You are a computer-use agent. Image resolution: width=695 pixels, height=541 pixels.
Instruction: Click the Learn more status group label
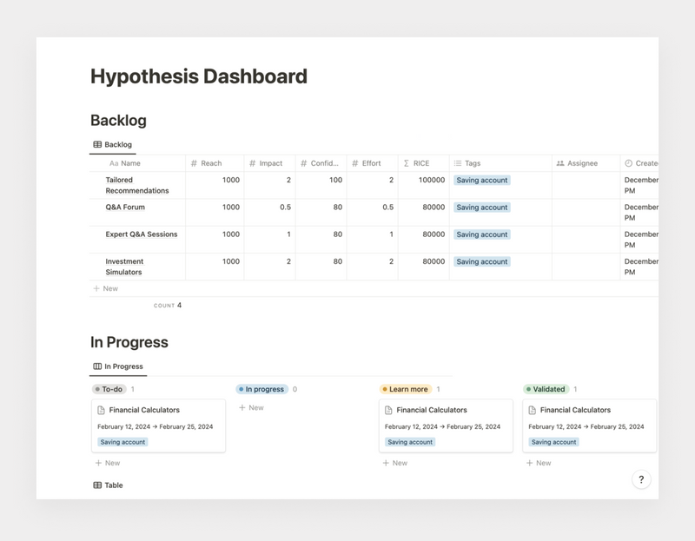pyautogui.click(x=406, y=389)
